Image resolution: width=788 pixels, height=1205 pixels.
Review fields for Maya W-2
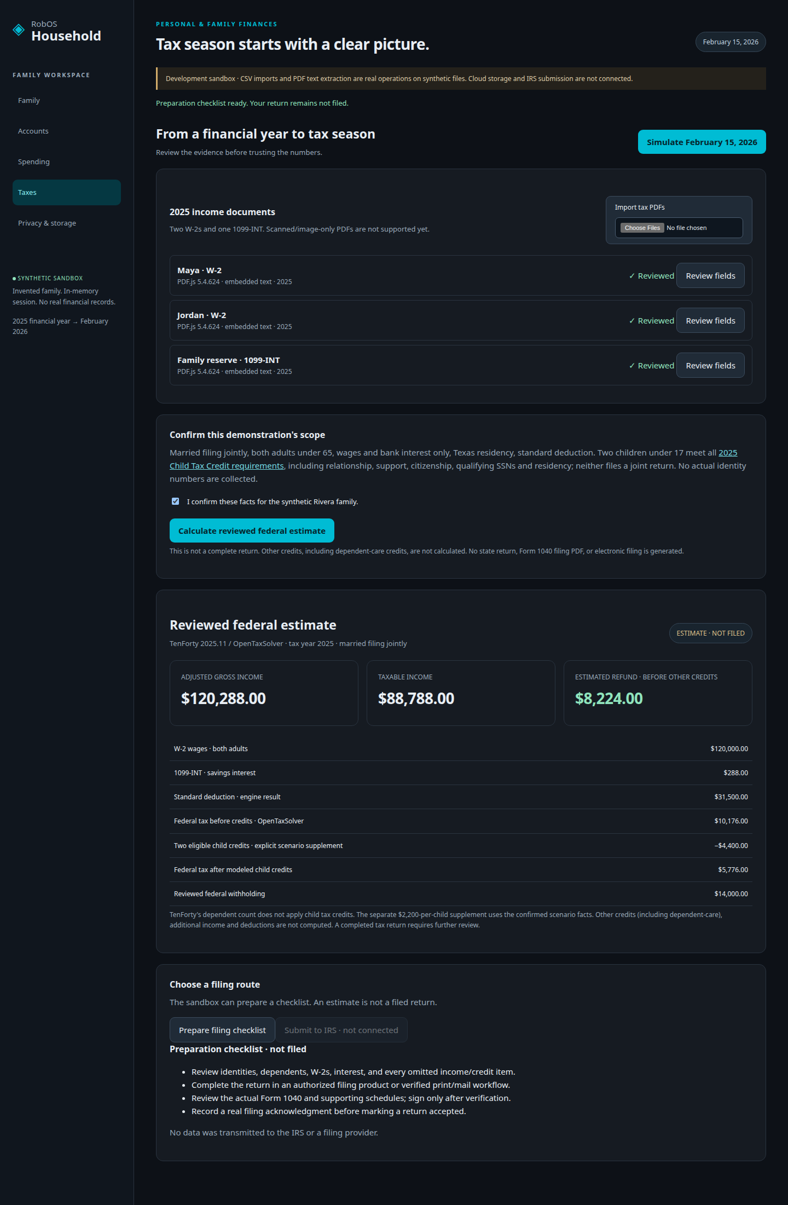tap(710, 276)
